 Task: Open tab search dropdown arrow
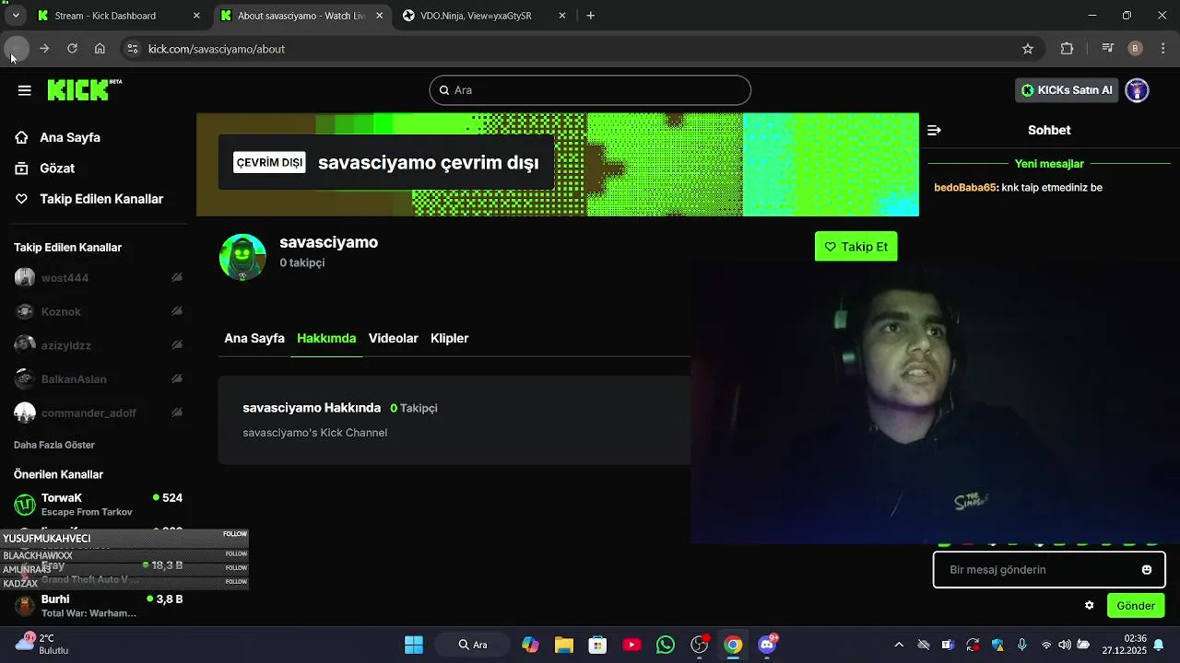click(x=16, y=16)
